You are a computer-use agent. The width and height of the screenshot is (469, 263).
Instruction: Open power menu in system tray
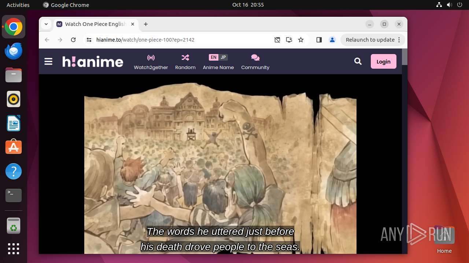click(459, 5)
